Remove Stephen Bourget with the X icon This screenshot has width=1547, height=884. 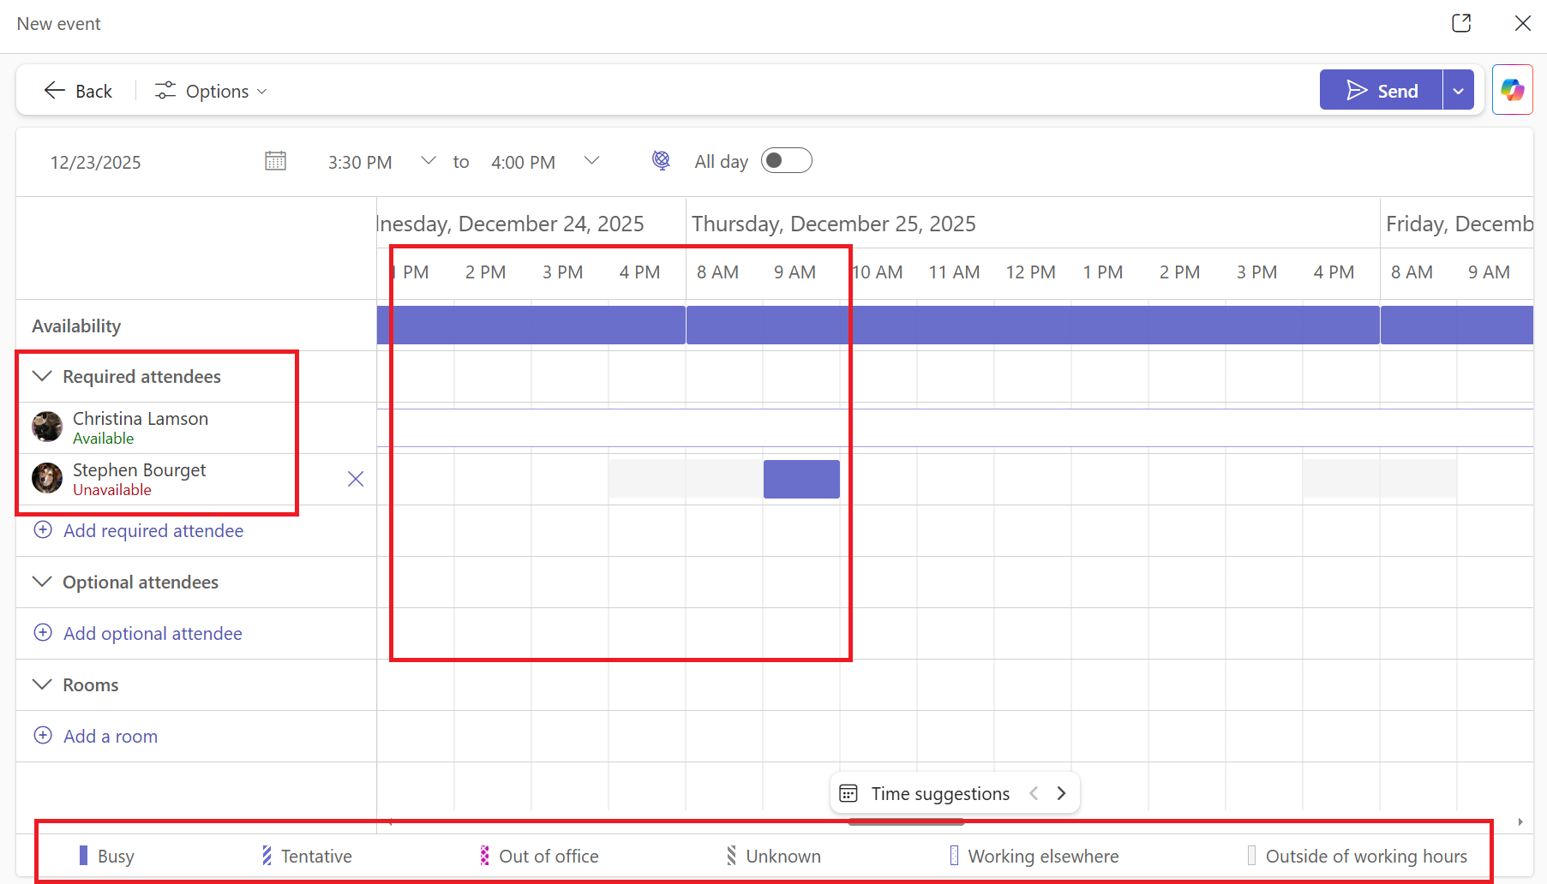356,479
